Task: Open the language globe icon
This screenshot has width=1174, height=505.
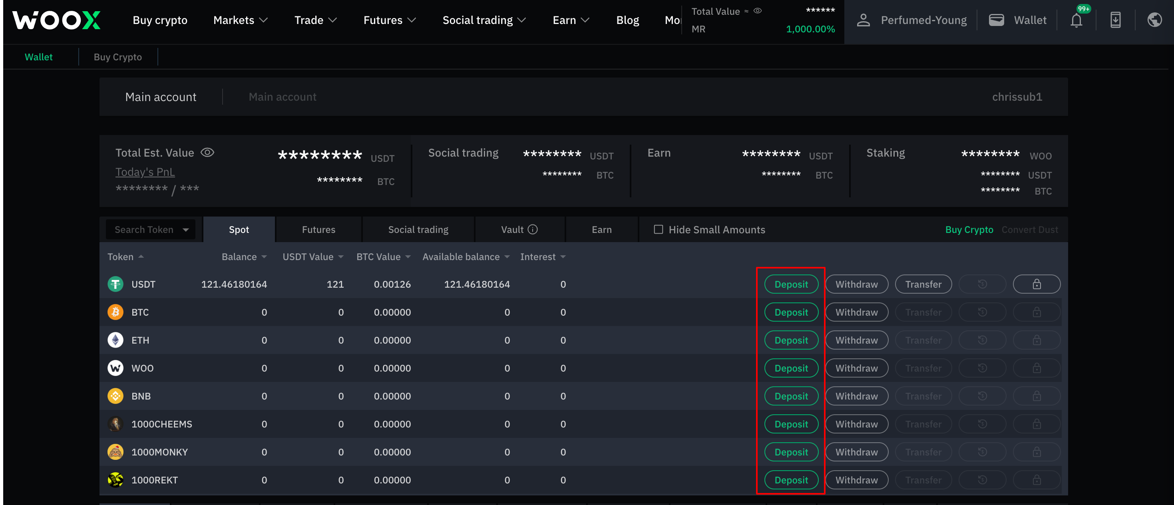Action: tap(1154, 20)
